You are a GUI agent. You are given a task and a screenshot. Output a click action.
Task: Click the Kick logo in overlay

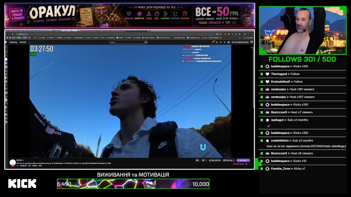tap(22, 184)
